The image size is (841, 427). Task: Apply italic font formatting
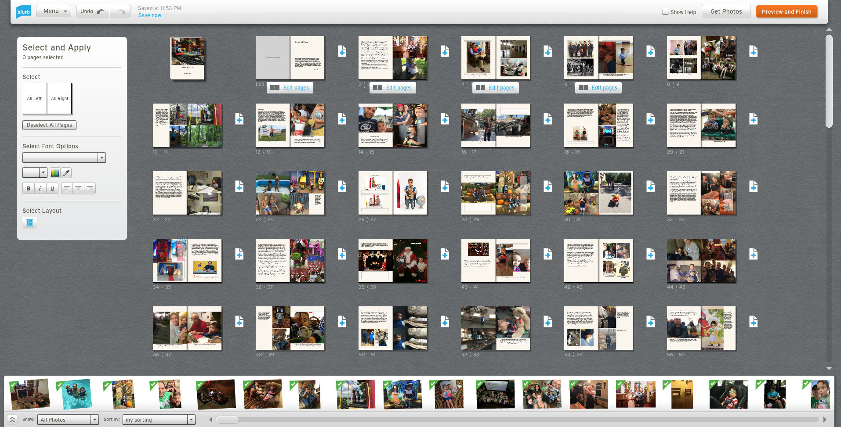point(40,188)
